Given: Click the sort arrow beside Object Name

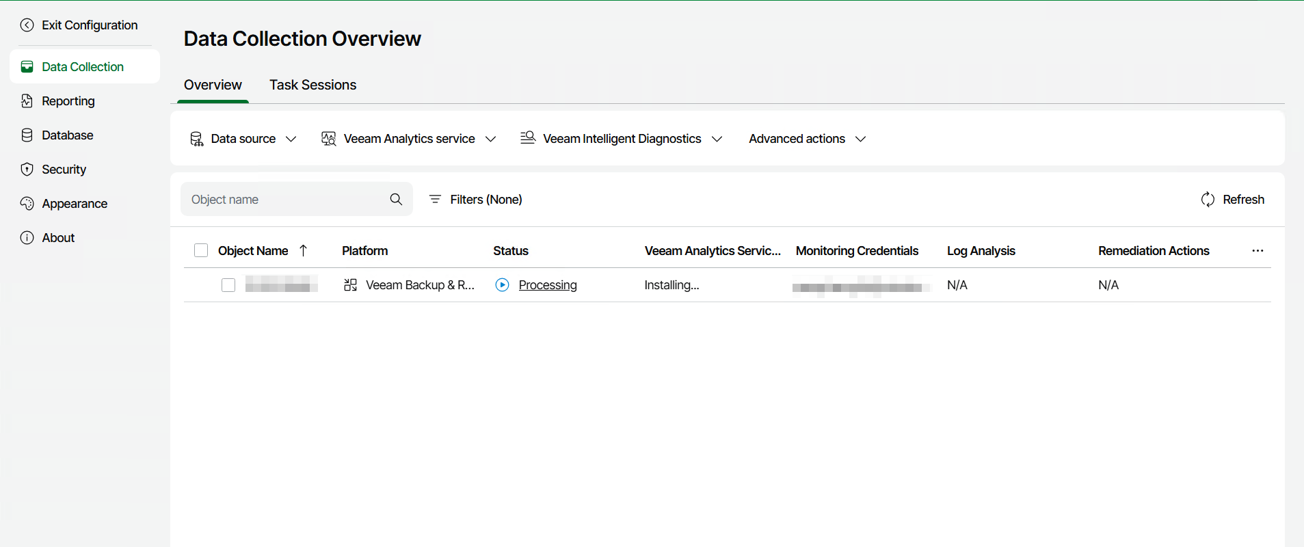Looking at the screenshot, I should 303,250.
